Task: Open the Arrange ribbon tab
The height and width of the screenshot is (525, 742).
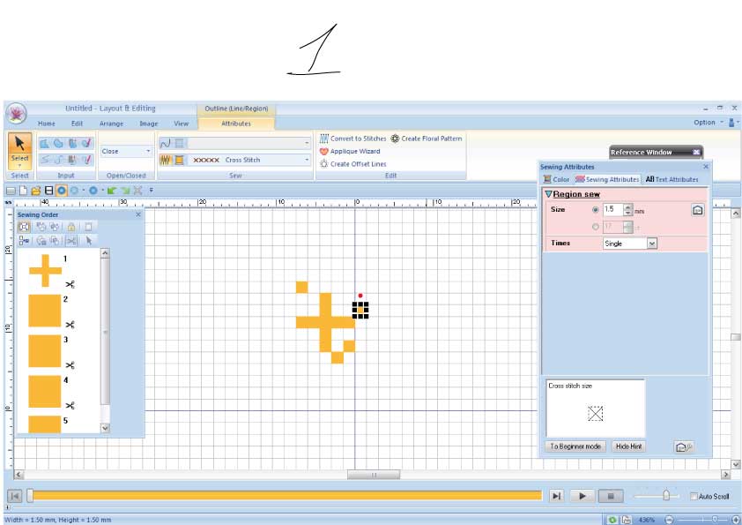Action: [x=111, y=124]
